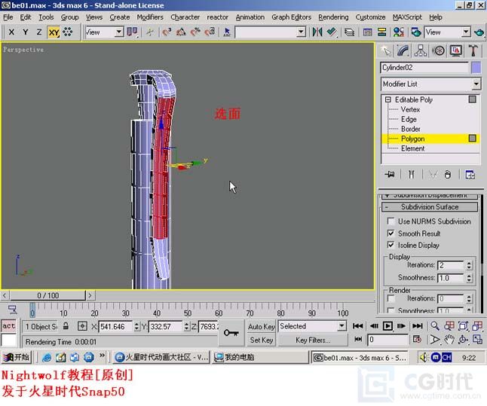Enable Use NURMS Subdivision checkbox
This screenshot has height=406, width=487.
click(x=391, y=221)
